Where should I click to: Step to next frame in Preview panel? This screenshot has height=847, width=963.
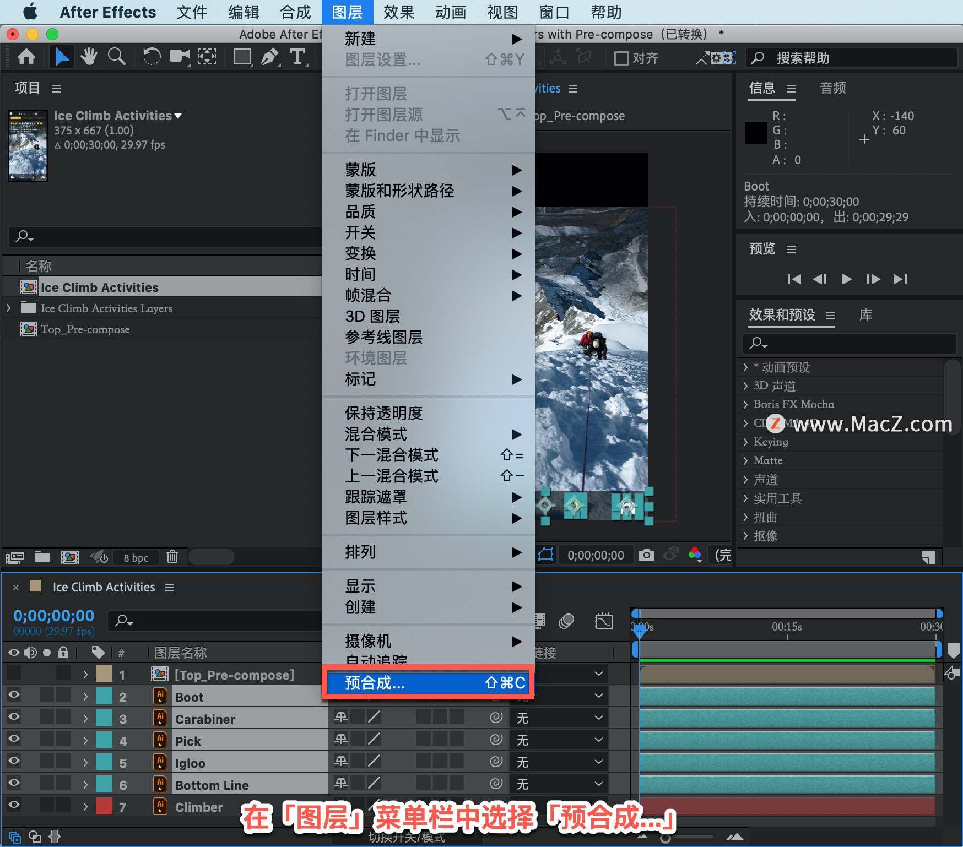click(873, 279)
